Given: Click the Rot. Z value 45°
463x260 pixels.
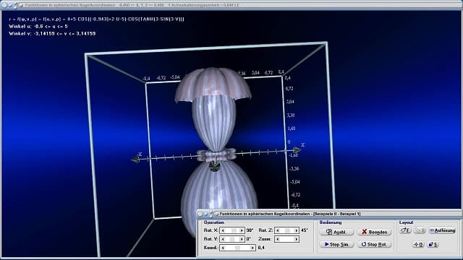Looking at the screenshot, I should point(305,230).
